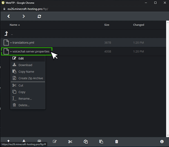Image resolution: width=169 pixels, height=147 pixels.
Task: Go forward with the right chevron
Action: click(24, 16)
